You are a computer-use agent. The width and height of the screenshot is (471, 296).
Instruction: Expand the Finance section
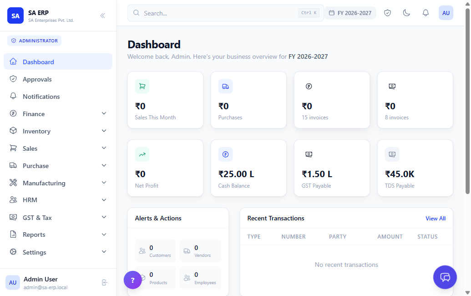tap(104, 113)
